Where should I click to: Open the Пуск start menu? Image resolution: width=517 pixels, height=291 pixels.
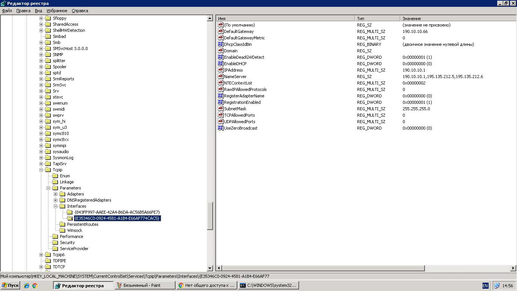click(x=10, y=285)
